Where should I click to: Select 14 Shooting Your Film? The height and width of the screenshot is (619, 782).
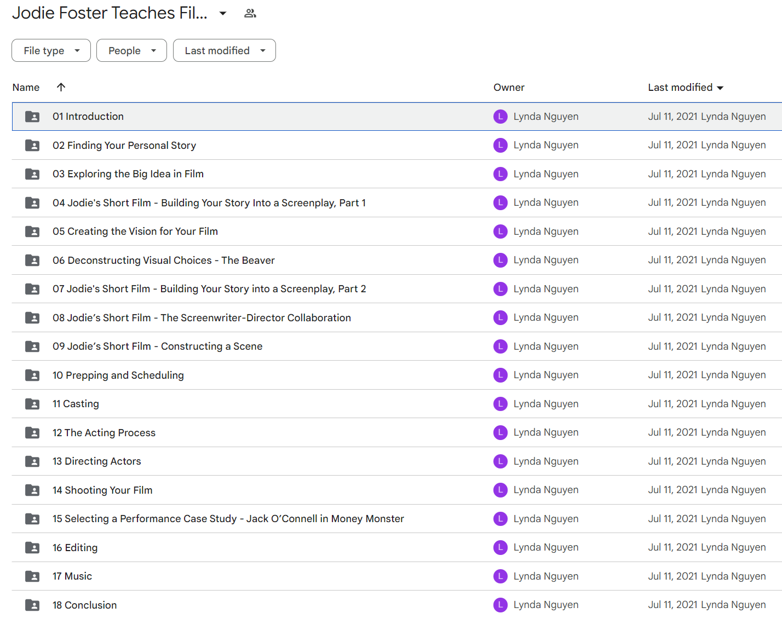pyautogui.click(x=102, y=490)
